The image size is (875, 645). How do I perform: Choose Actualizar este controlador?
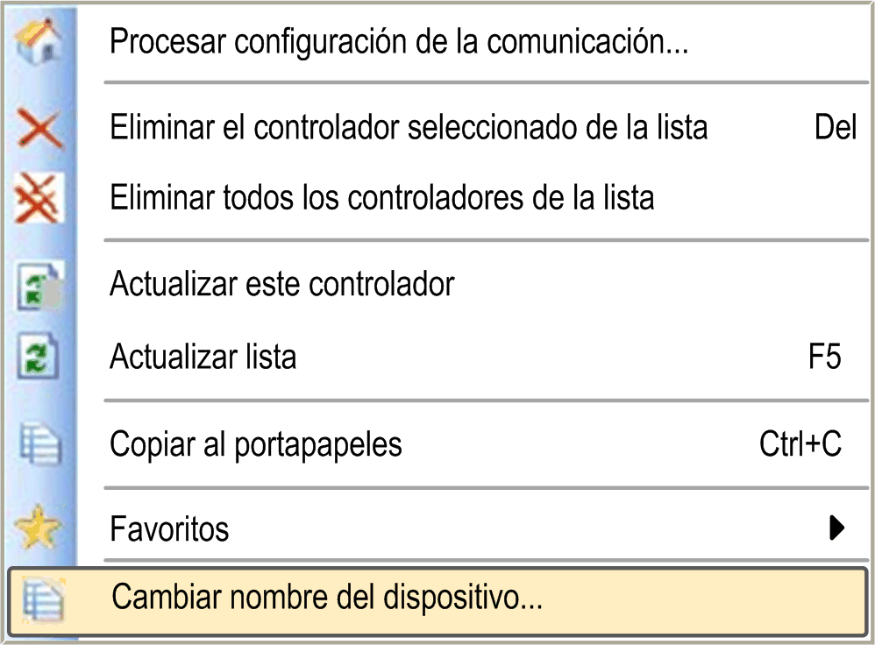[x=282, y=284]
